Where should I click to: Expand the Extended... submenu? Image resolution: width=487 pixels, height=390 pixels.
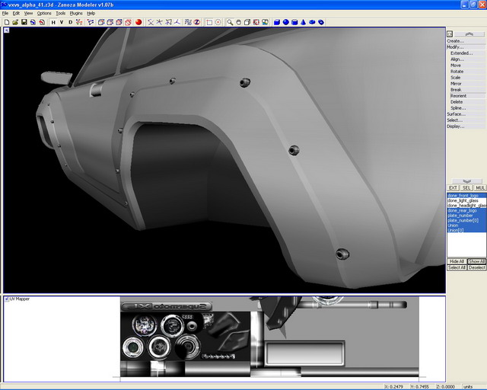tap(468, 53)
